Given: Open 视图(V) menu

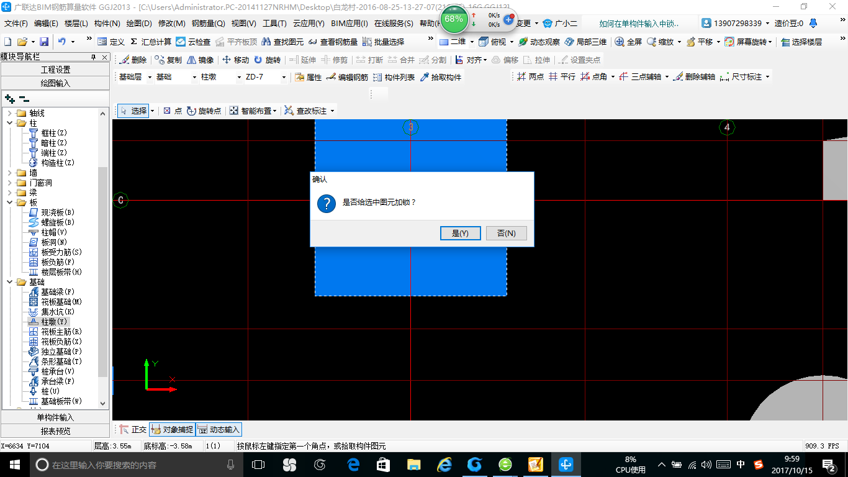Looking at the screenshot, I should pyautogui.click(x=243, y=24).
